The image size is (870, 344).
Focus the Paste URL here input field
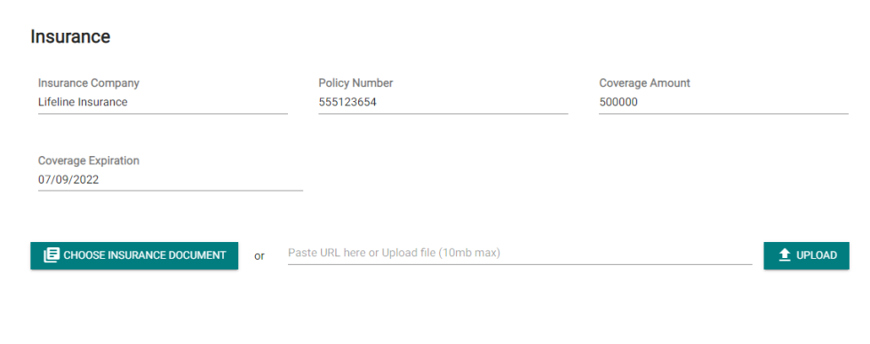[520, 254]
